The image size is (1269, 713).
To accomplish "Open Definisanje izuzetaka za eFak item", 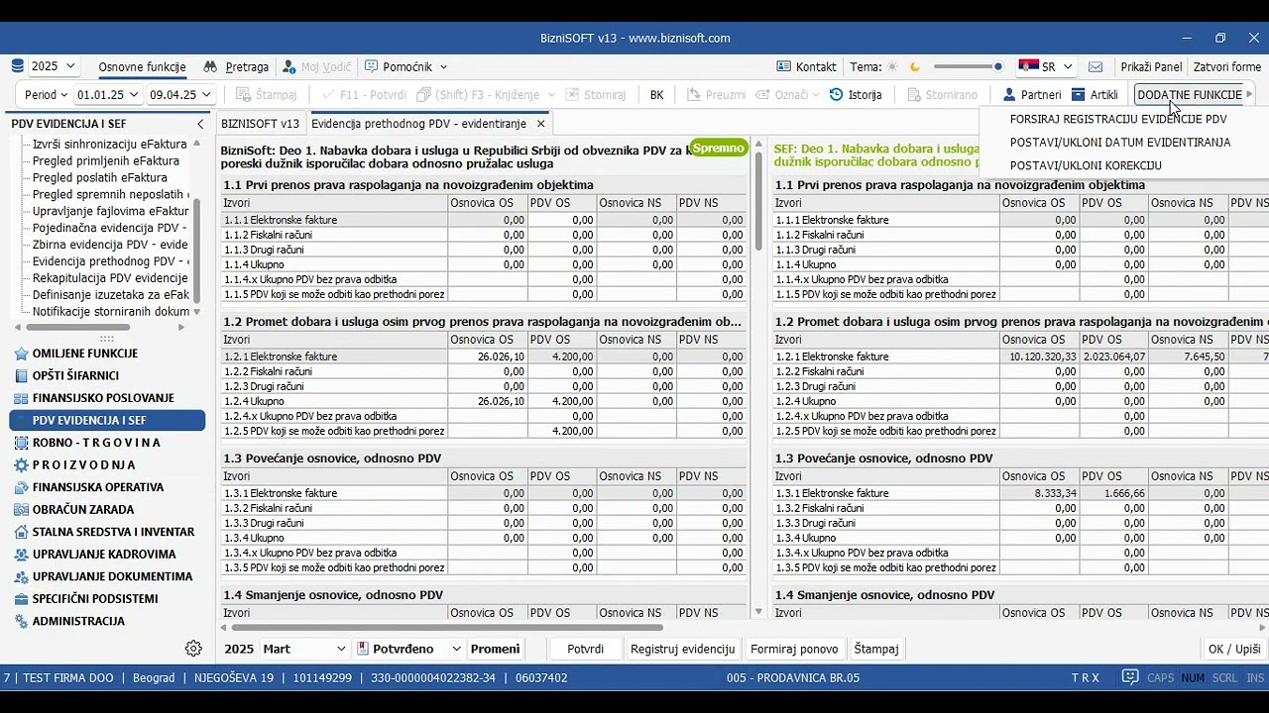I will point(110,295).
